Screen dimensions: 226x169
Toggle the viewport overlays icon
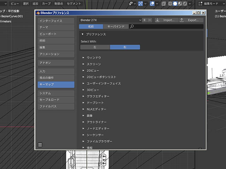coord(152,4)
